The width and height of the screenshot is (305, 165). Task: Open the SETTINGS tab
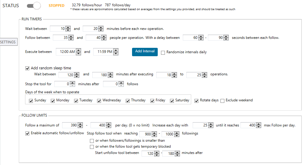[x=8, y=42]
